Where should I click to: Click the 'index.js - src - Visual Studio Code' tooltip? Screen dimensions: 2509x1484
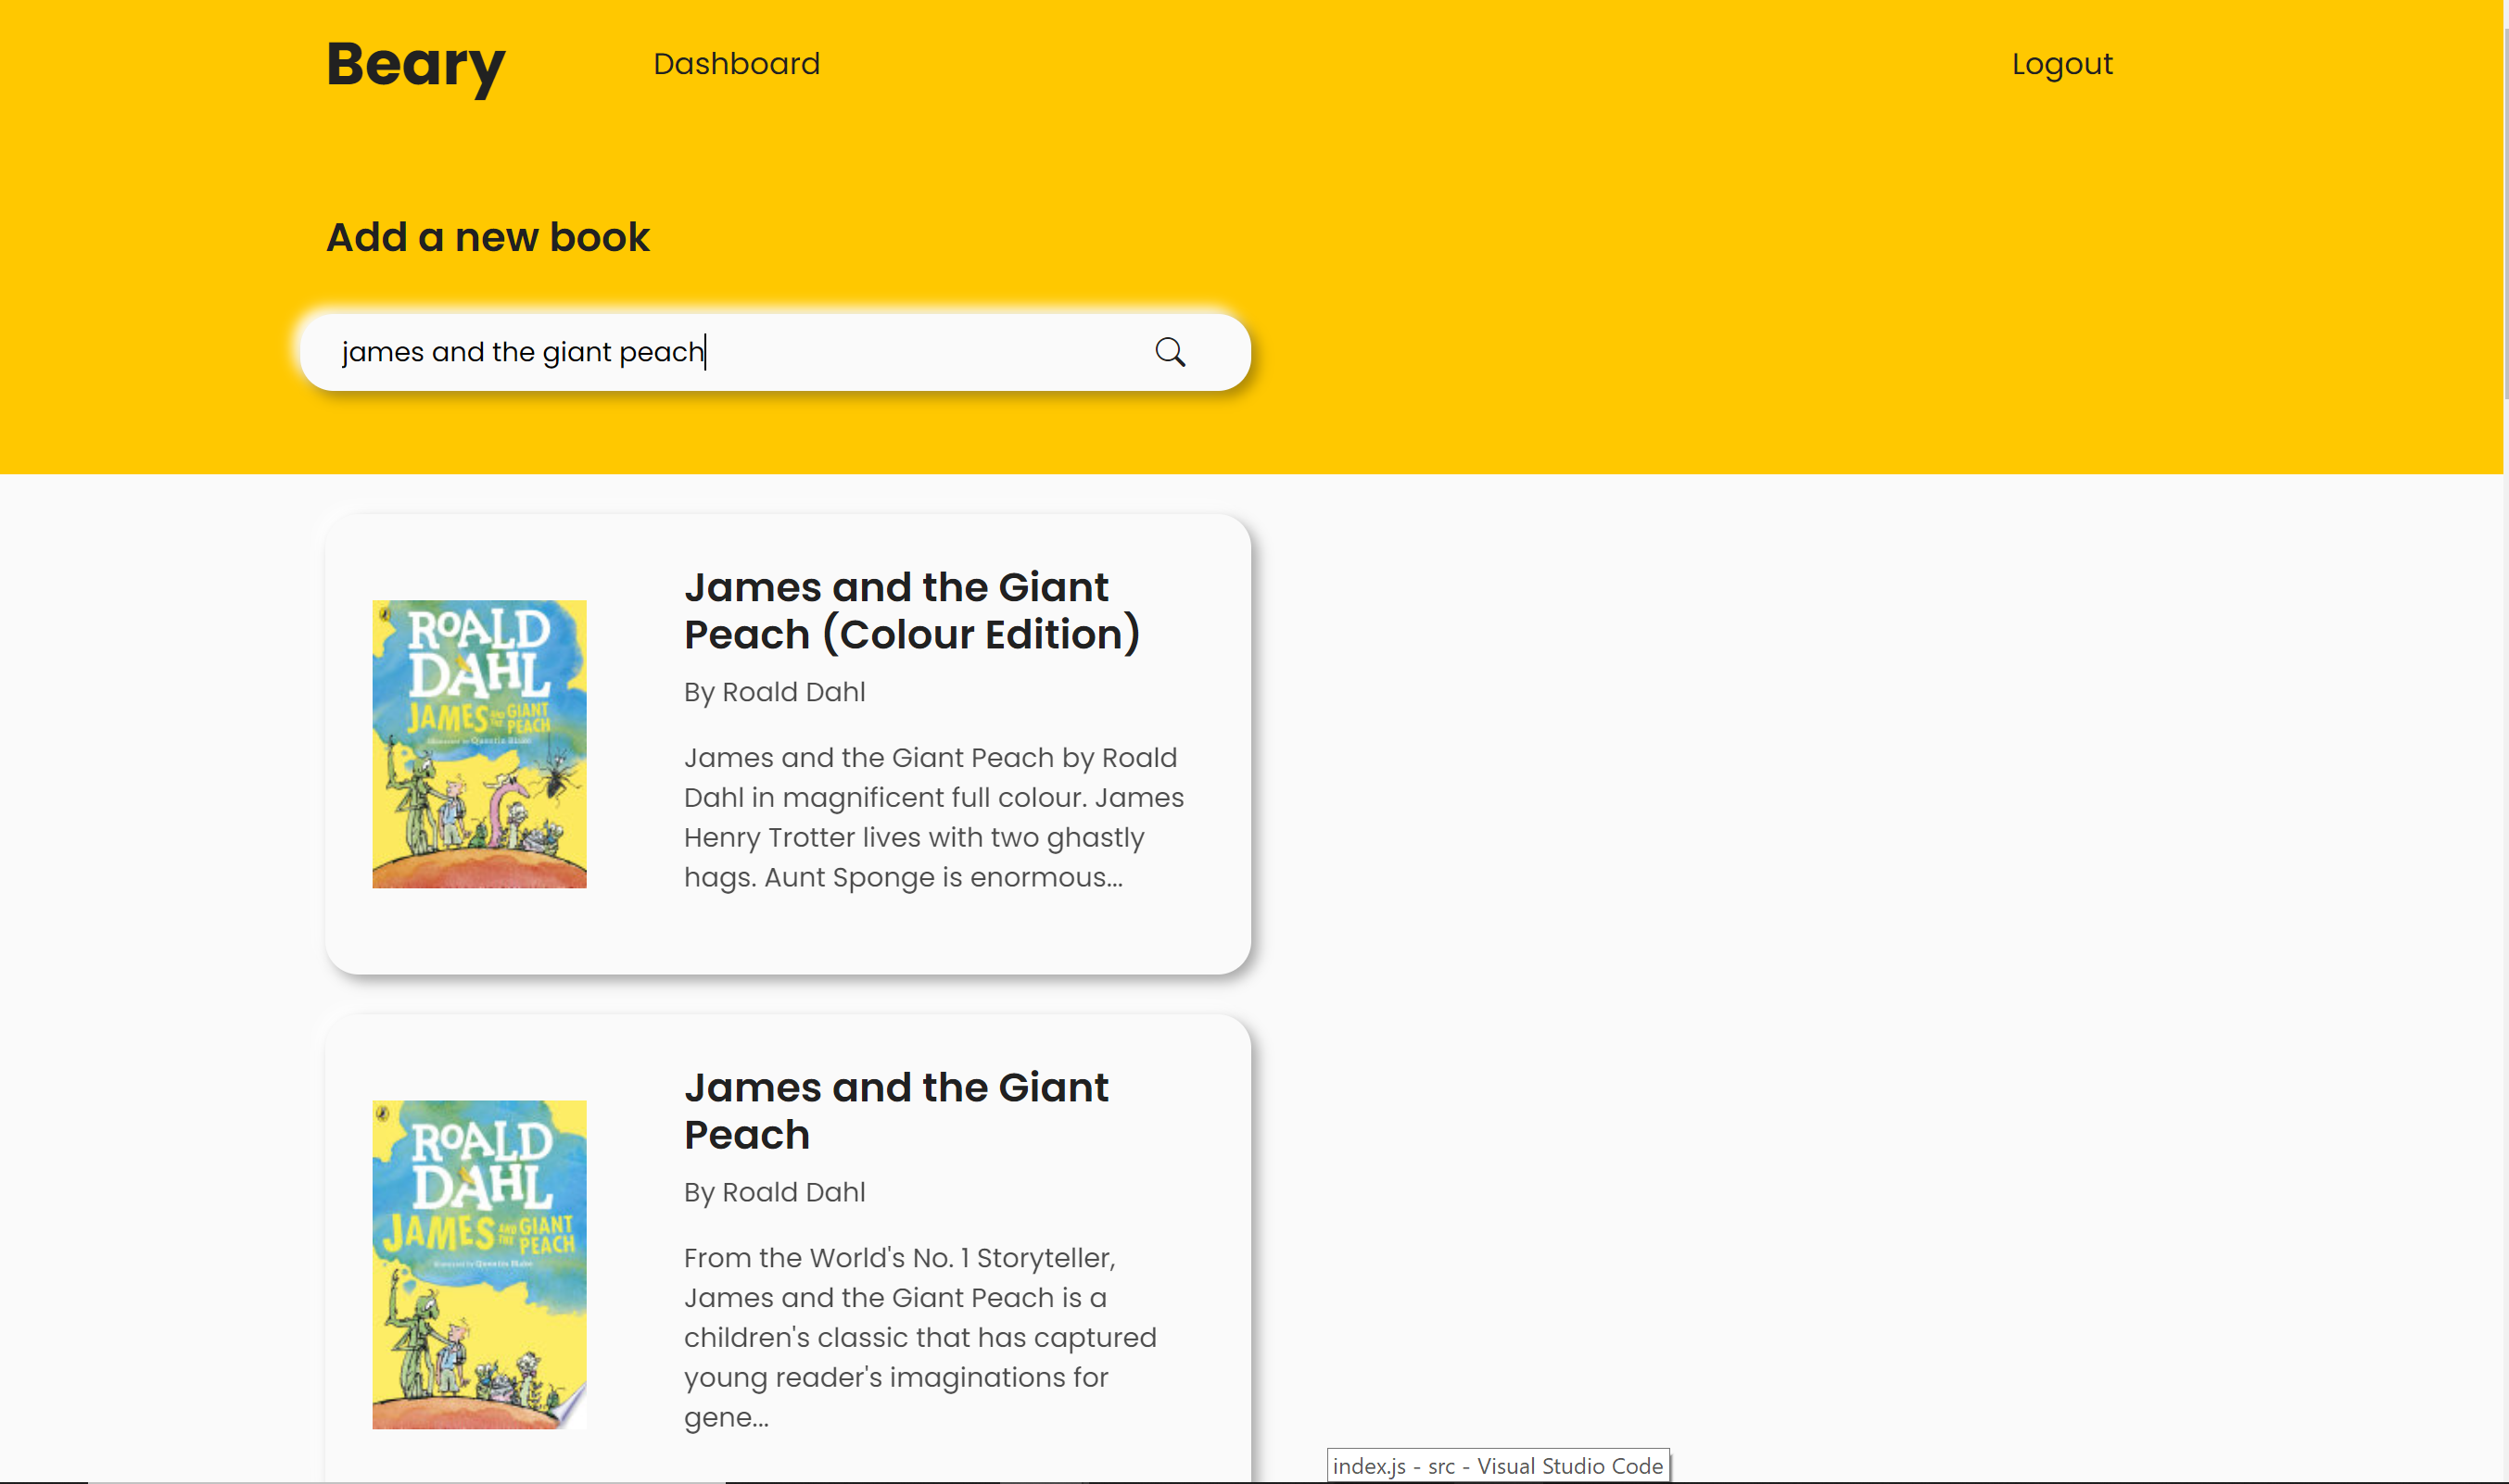(x=1497, y=1465)
